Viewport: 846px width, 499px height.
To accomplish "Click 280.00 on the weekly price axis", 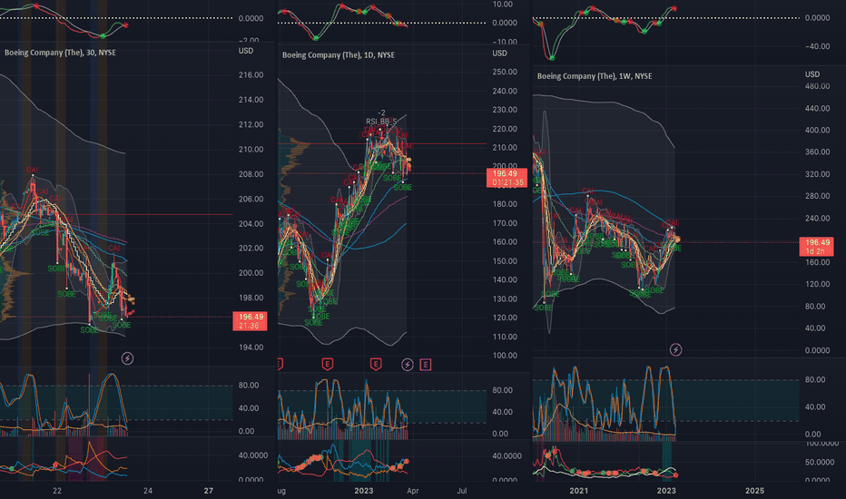I will (x=817, y=196).
